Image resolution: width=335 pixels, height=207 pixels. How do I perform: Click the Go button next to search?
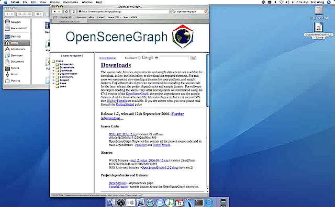coord(193,58)
